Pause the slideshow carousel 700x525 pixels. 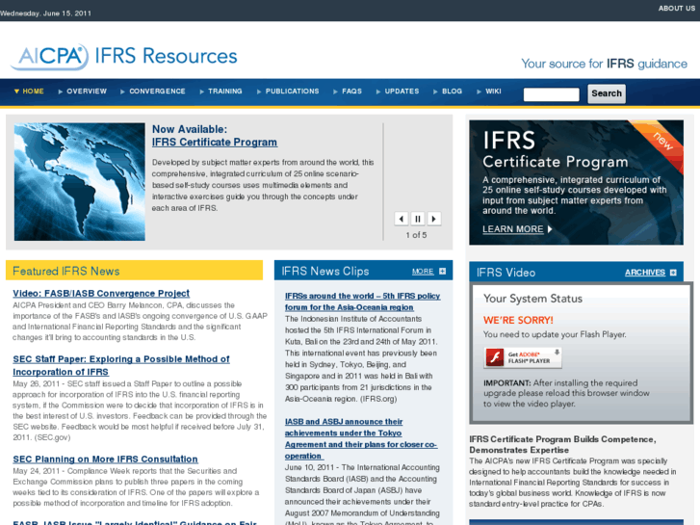point(418,219)
